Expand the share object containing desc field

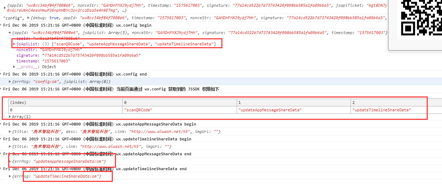tap(10, 132)
